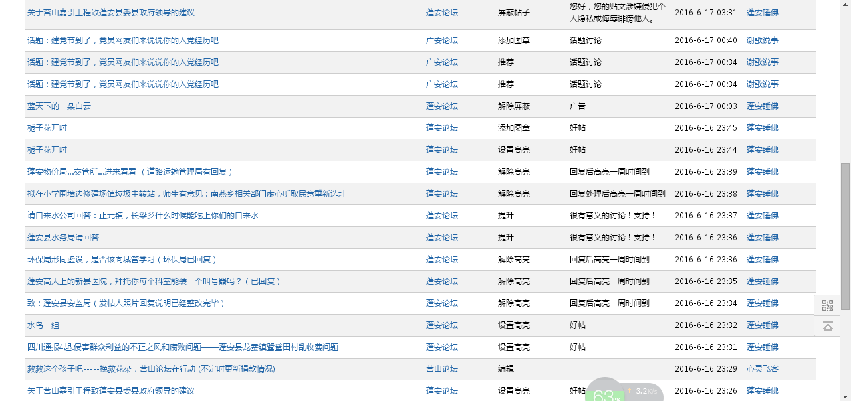View user profile 心灵飞客
The image size is (851, 401).
point(762,369)
